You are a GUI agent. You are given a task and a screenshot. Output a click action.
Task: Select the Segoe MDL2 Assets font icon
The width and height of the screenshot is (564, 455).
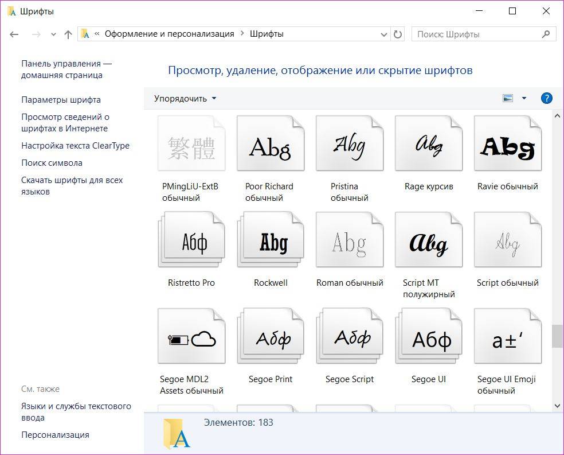point(191,336)
